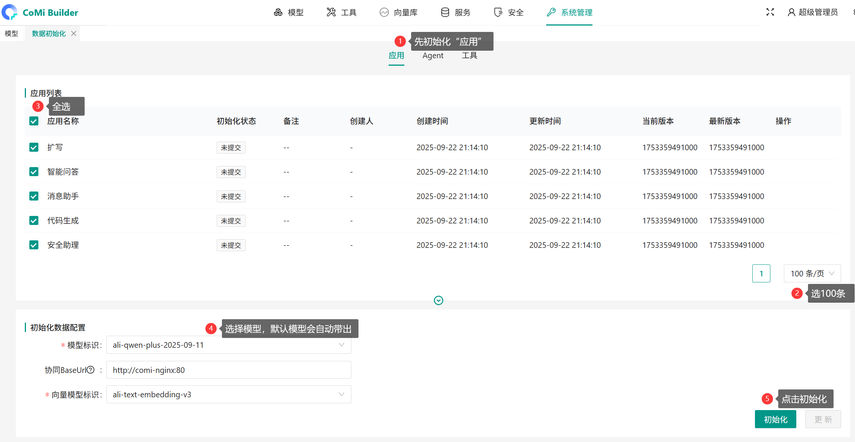Screen dimensions: 855x442
Task: Uncheck the select-all checkbox in table header
Action: 34,121
